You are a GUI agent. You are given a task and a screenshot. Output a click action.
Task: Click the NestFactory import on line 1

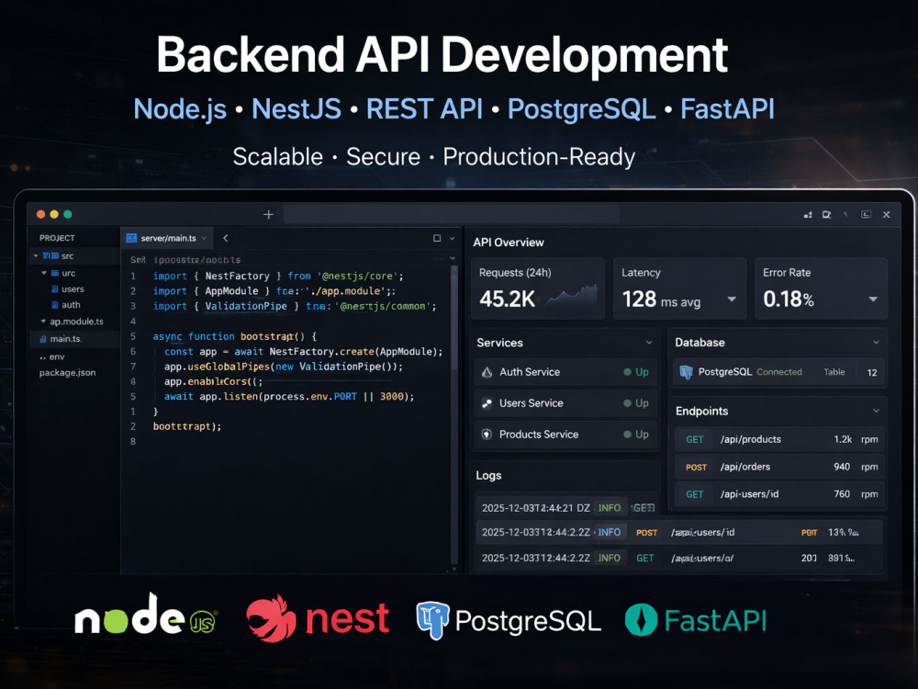[x=278, y=276]
